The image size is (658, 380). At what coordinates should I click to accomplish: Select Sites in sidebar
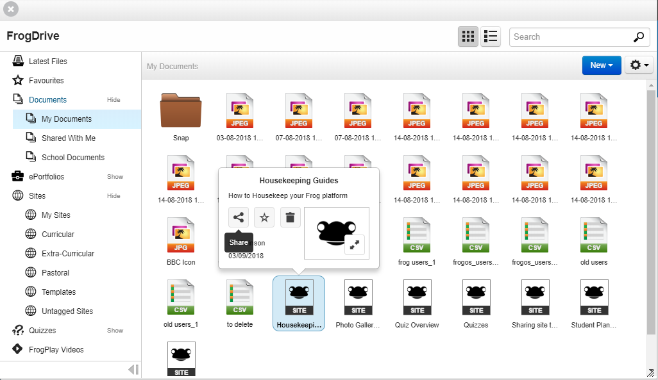pyautogui.click(x=37, y=196)
